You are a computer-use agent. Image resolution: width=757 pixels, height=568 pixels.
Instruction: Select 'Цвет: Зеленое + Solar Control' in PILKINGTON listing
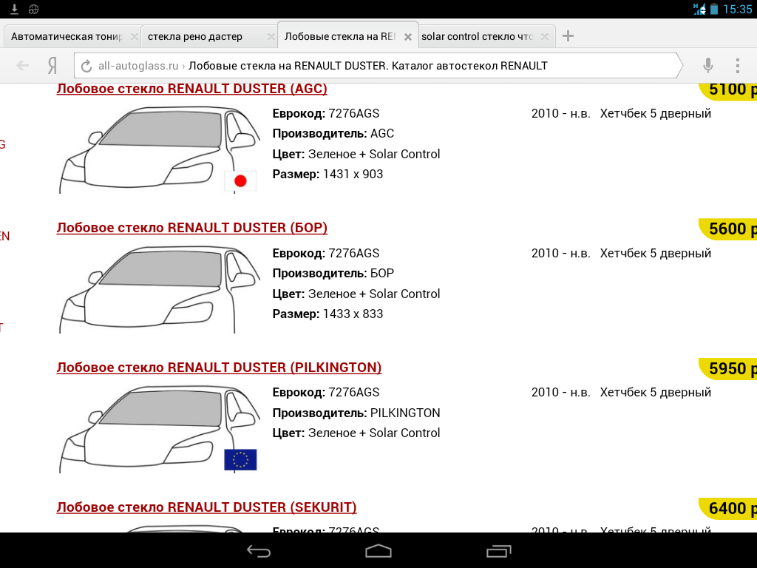356,433
